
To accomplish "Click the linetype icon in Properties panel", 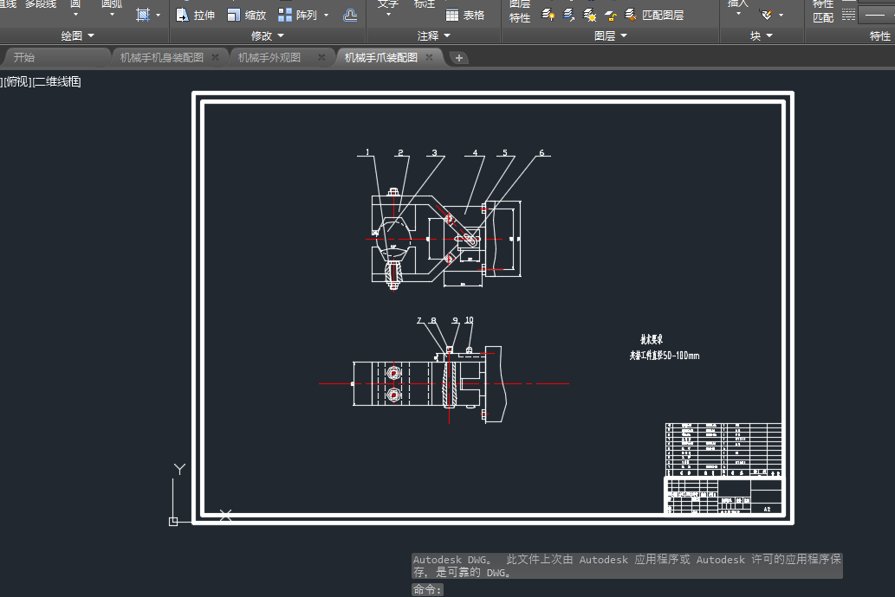I will (x=849, y=14).
